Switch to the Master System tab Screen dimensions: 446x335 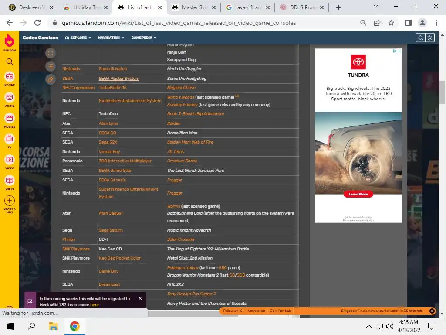tap(194, 7)
